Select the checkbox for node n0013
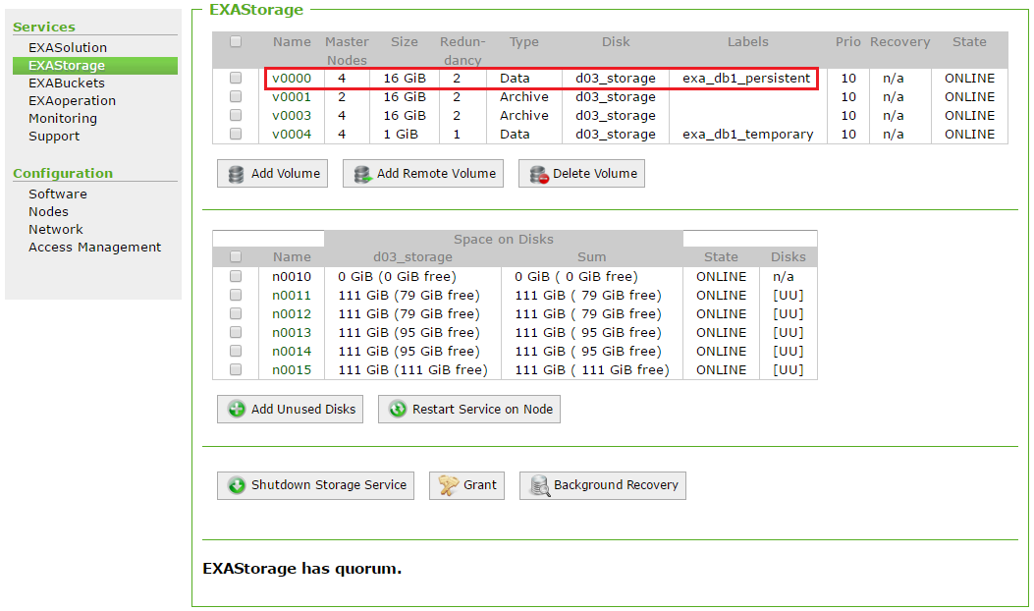 coord(236,333)
